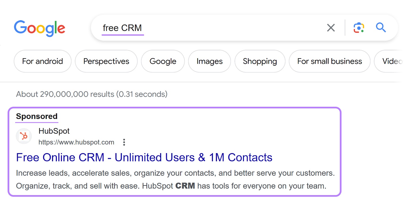This screenshot has height=205, width=406.
Task: Switch to the Images tab
Action: (x=209, y=61)
